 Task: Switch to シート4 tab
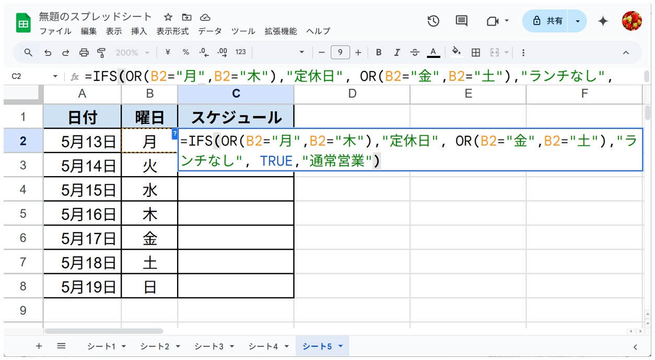pyautogui.click(x=263, y=346)
